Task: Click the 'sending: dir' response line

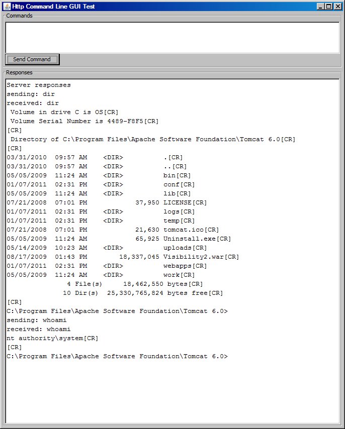Action: [31, 94]
